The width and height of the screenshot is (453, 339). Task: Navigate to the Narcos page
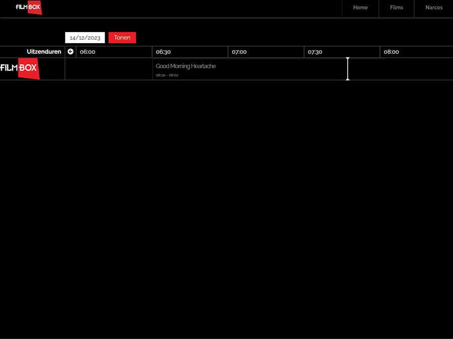pyautogui.click(x=433, y=8)
